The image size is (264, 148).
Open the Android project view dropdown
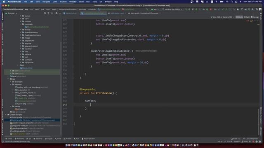click(x=11, y=13)
